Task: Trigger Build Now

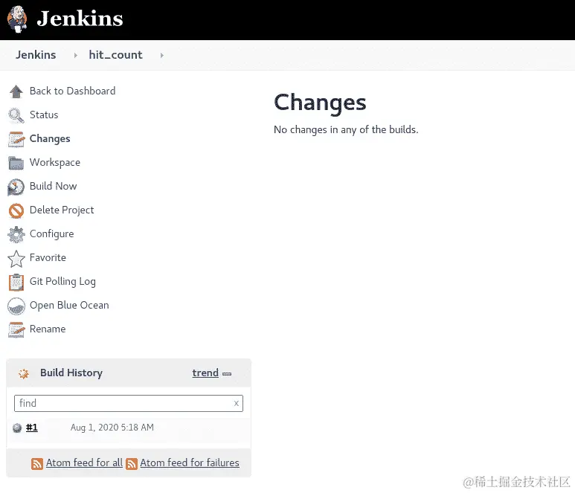Action: pyautogui.click(x=53, y=186)
